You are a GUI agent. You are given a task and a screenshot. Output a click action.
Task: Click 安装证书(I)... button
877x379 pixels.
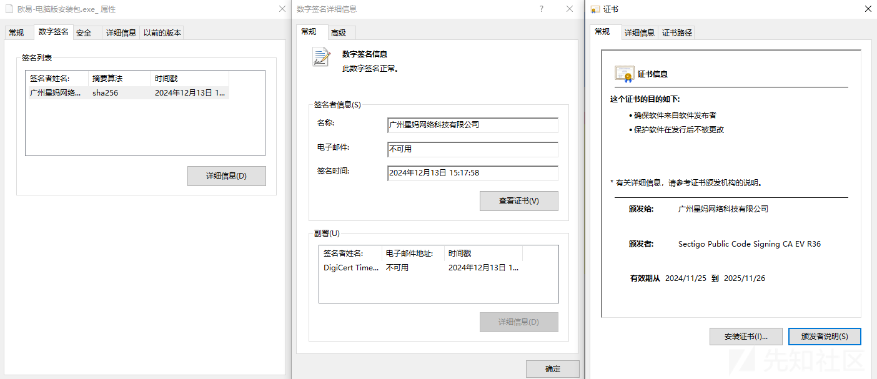pyautogui.click(x=746, y=337)
